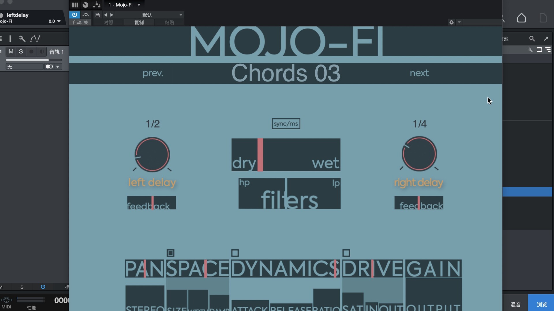Click the DRIVE amount slider bar
The width and height of the screenshot is (554, 311).
373,269
